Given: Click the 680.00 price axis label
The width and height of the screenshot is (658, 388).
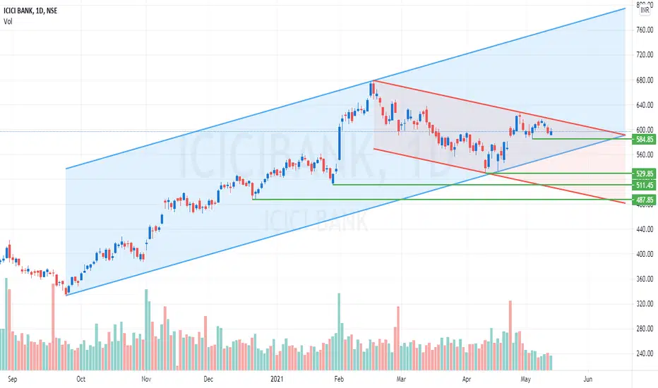Looking at the screenshot, I should pyautogui.click(x=645, y=80).
